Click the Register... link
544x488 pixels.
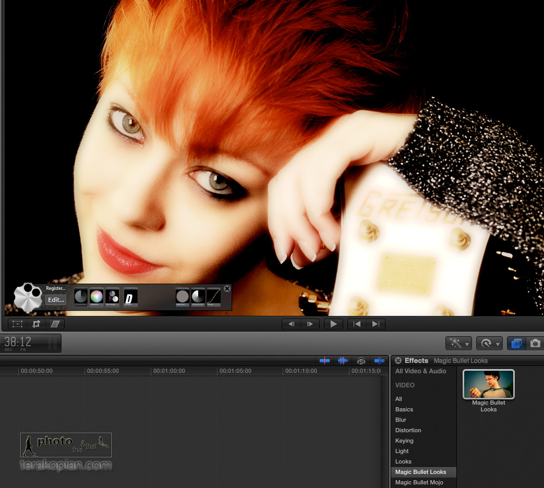56,288
